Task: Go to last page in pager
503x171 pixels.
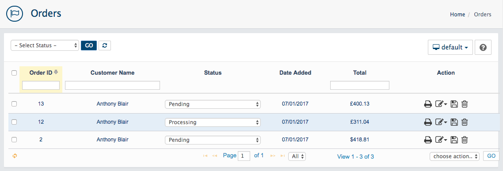Action: (x=282, y=156)
